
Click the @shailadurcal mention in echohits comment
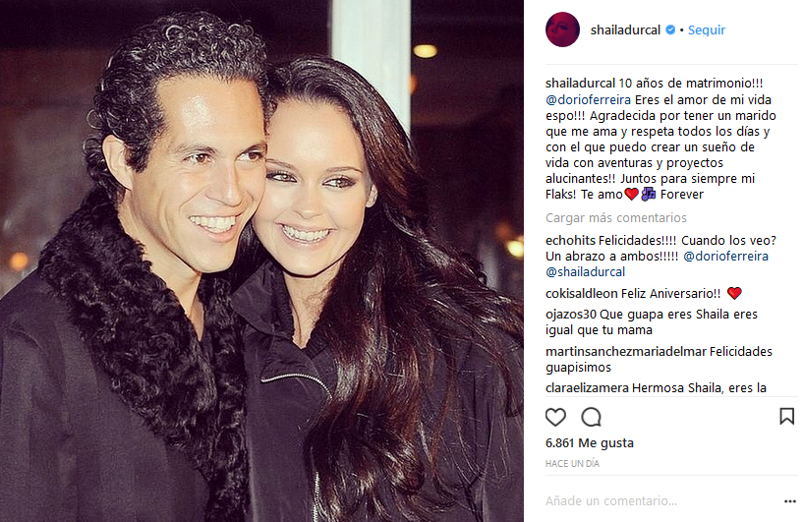[586, 272]
